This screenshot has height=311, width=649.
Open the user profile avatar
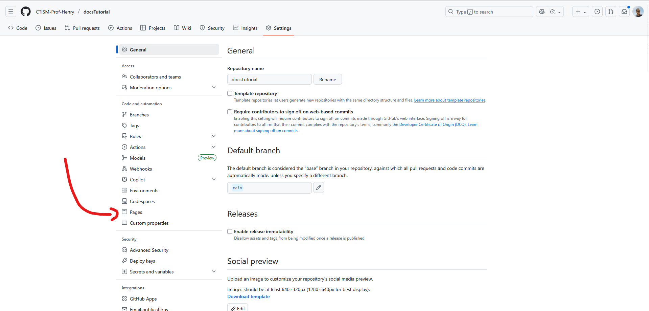[638, 12]
